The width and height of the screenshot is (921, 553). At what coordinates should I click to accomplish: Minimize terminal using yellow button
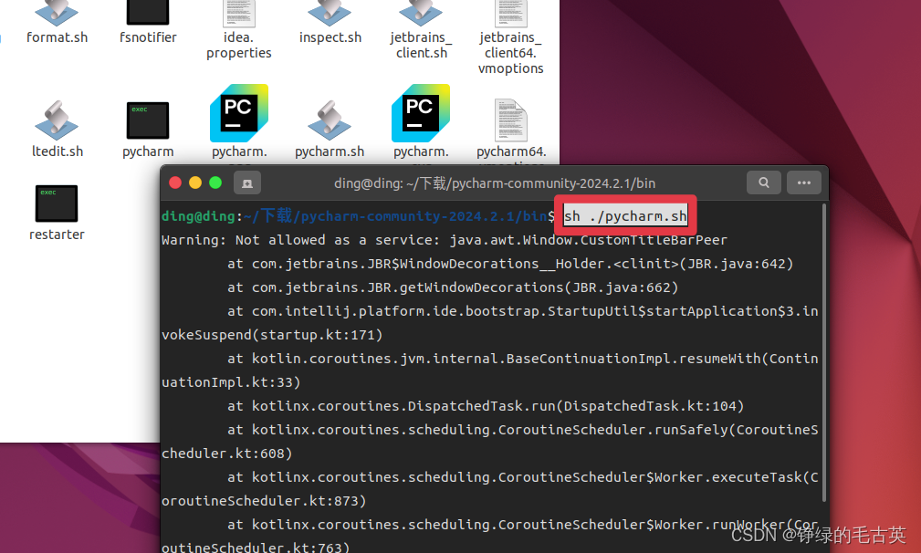tap(195, 183)
